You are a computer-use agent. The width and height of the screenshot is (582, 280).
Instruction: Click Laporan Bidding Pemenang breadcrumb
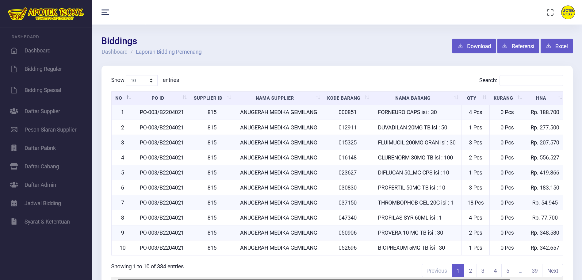tap(169, 52)
